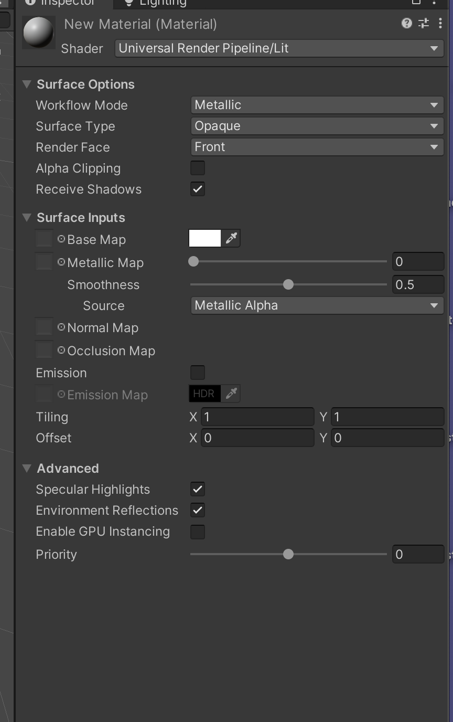Open Base Map texture picker circle
Screen dimensions: 453x722
pyautogui.click(x=61, y=239)
